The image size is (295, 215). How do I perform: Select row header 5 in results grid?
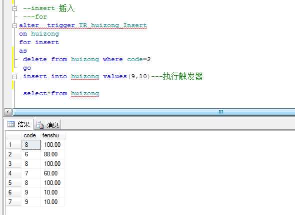click(x=13, y=183)
